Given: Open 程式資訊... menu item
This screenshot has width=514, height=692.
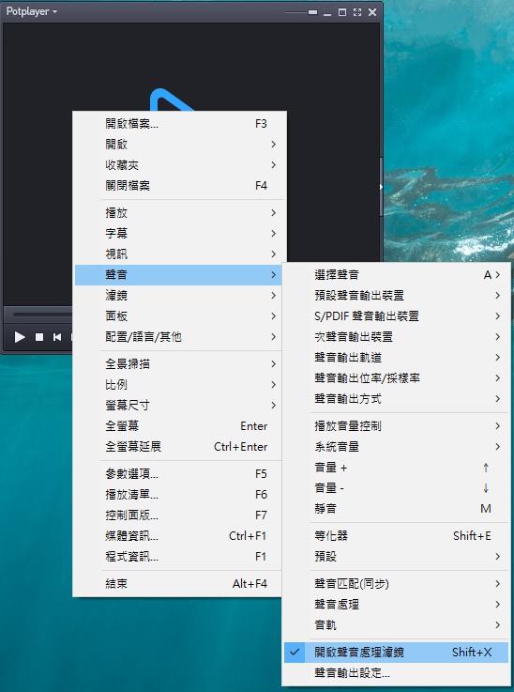Looking at the screenshot, I should pos(178,557).
